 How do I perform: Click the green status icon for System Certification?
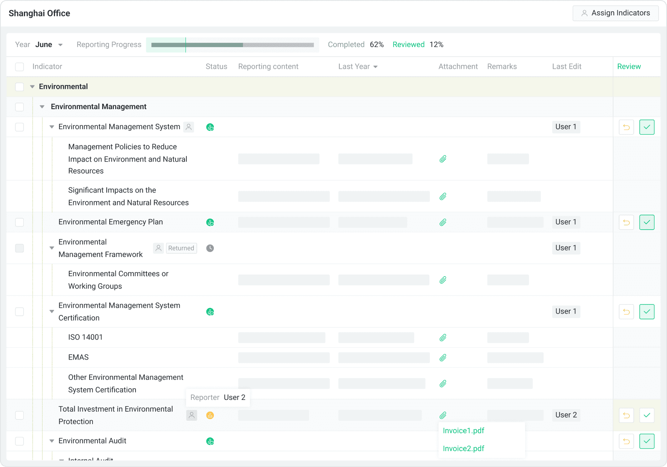pyautogui.click(x=210, y=312)
